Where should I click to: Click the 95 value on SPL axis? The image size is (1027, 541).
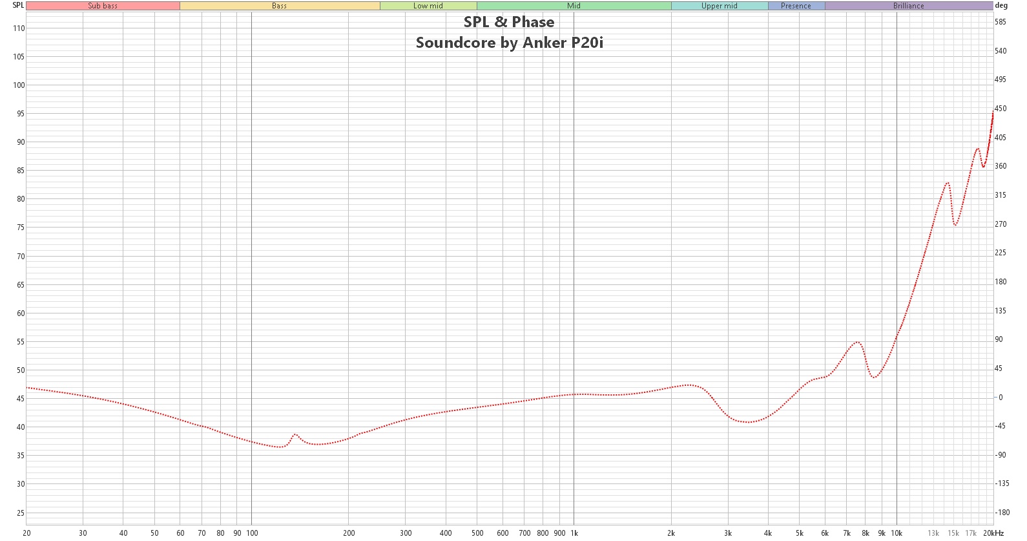21,114
